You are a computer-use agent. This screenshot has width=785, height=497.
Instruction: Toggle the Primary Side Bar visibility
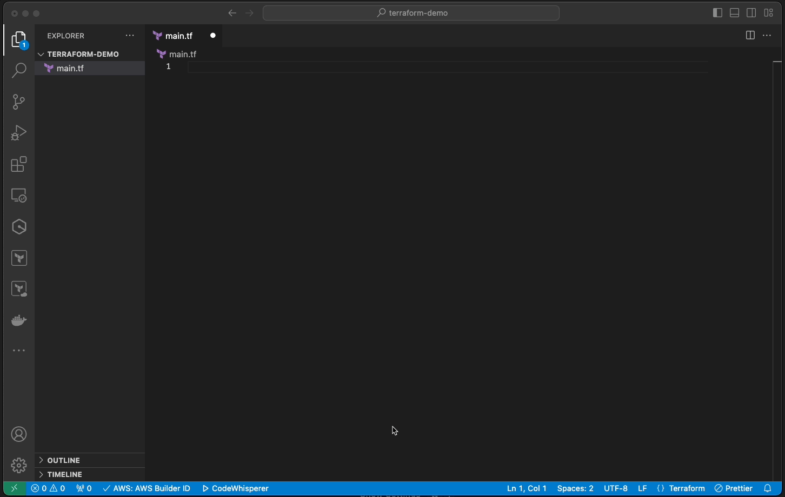tap(717, 12)
